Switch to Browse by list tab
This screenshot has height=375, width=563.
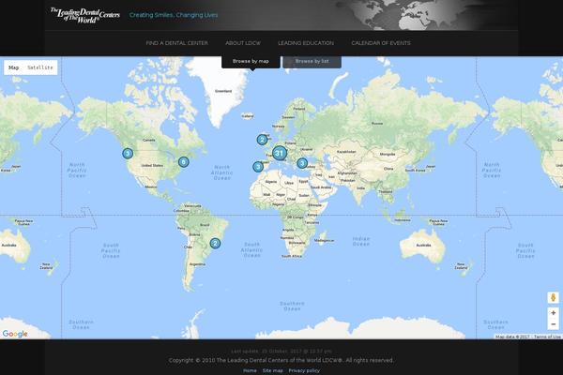point(312,61)
